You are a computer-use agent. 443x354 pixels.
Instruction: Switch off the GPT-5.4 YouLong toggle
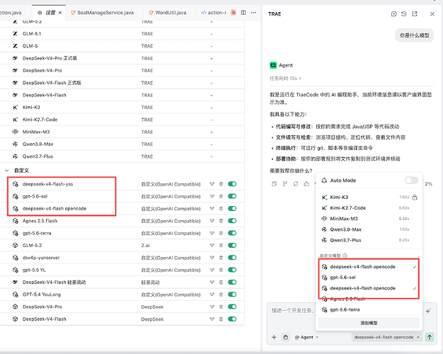click(x=232, y=295)
